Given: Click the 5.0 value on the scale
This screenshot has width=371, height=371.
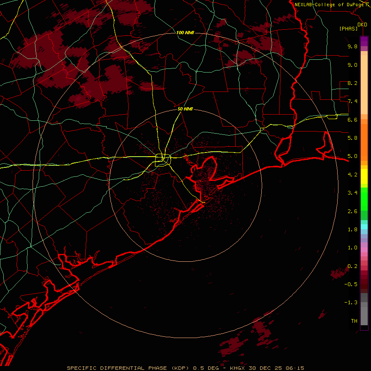Looking at the screenshot, I should point(352,156).
